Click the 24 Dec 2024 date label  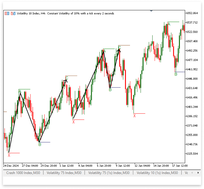(x=11, y=166)
